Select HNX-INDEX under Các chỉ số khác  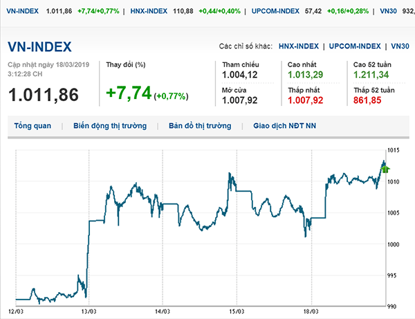click(x=299, y=46)
